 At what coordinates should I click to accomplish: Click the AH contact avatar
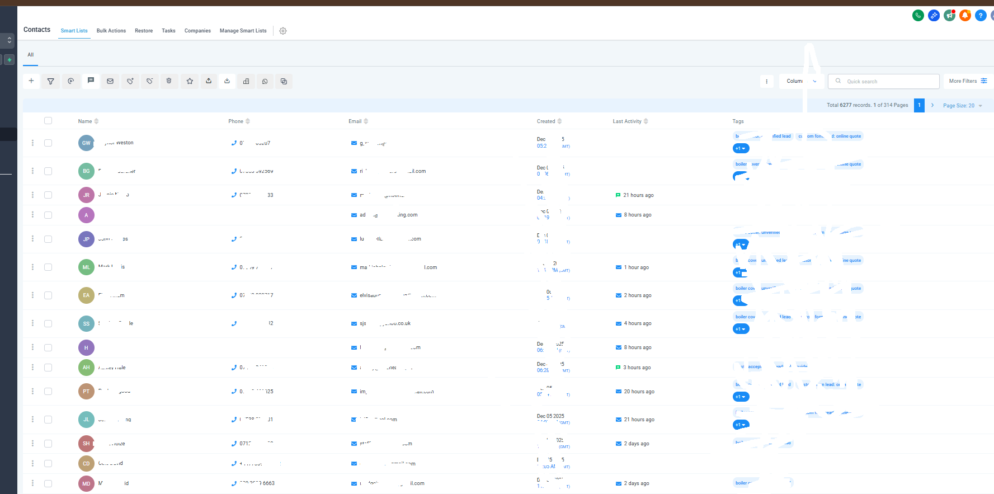pyautogui.click(x=86, y=368)
